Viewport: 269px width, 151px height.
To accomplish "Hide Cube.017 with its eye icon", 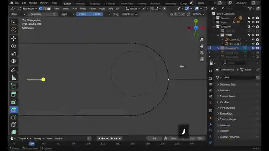I will tap(253, 39).
